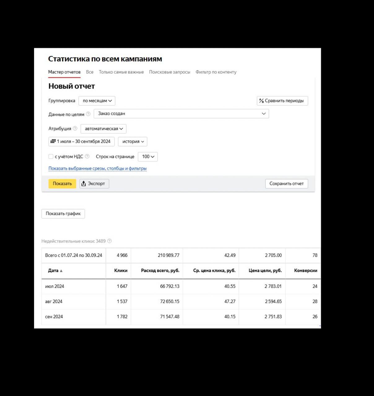Click Сохранить отчет button
The image size is (374, 396).
(x=286, y=184)
